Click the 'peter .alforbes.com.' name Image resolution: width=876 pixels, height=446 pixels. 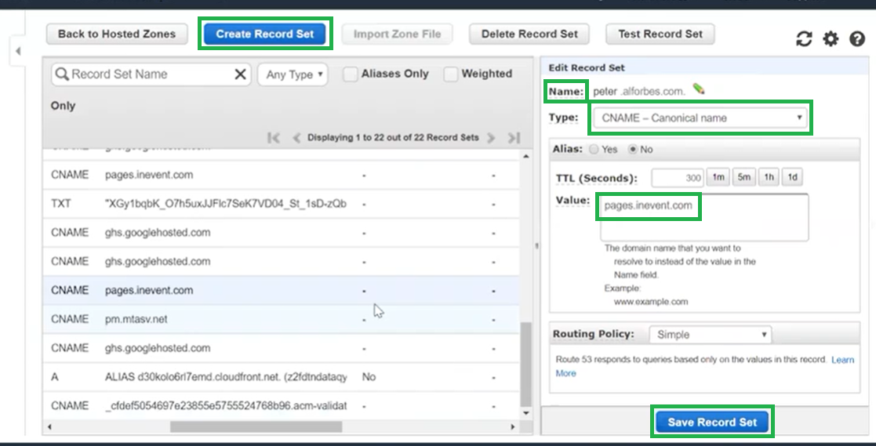(638, 92)
